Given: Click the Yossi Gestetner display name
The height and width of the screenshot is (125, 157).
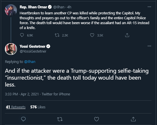Looking at the screenshot, I should [x=32, y=46].
